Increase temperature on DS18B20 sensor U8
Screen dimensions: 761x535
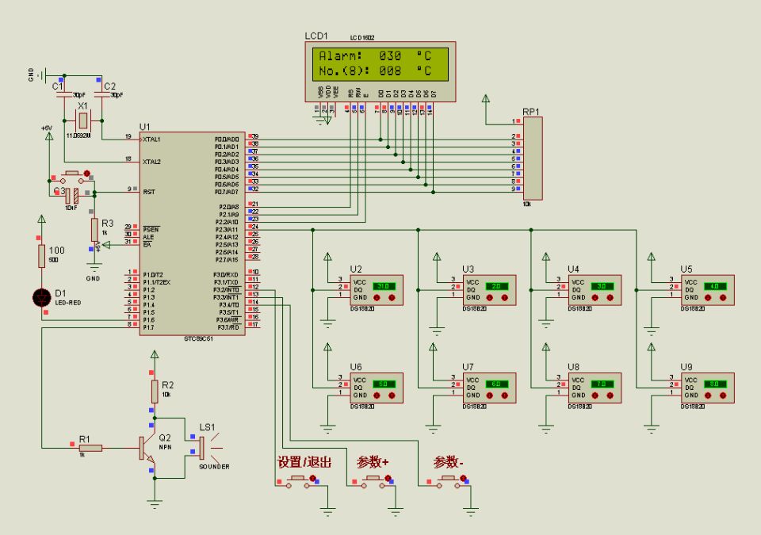coord(610,396)
